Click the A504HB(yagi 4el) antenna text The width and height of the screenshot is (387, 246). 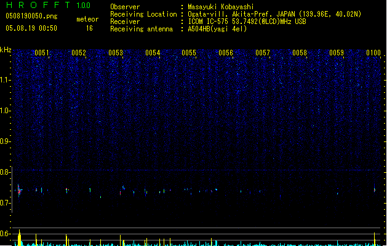(x=217, y=29)
